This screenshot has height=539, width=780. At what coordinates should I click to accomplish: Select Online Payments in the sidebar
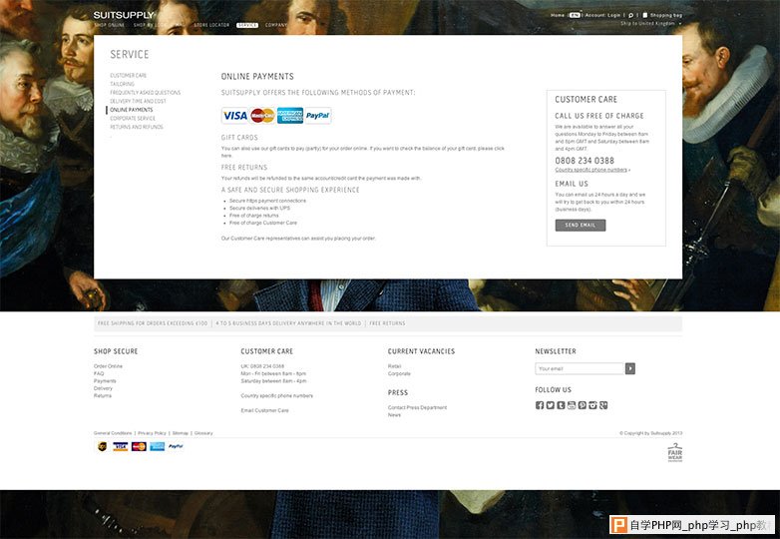pos(132,110)
